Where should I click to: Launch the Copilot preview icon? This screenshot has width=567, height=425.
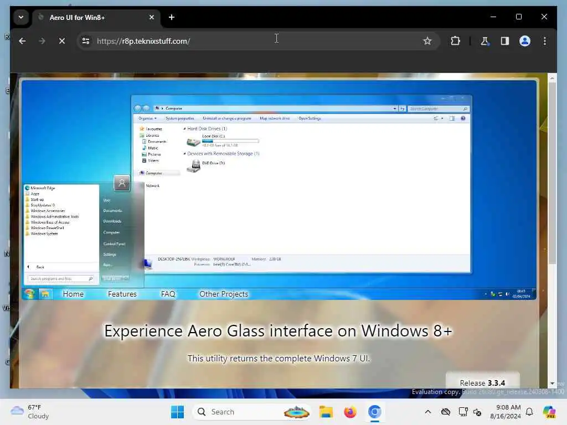click(549, 412)
